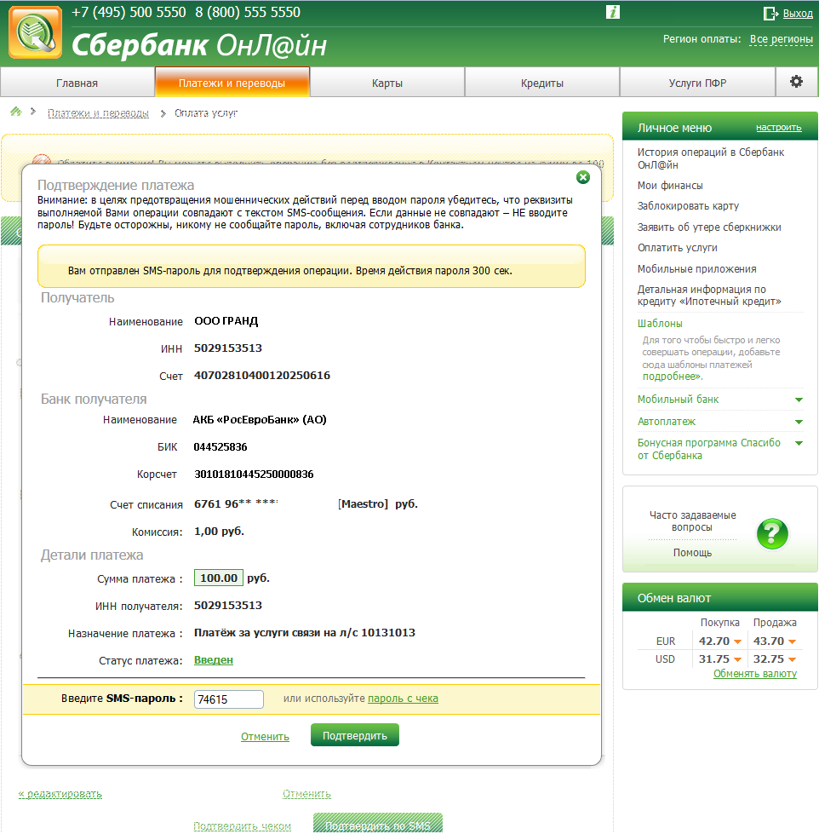This screenshot has height=834, width=819.
Task: Click the Комиссия value 1,00 руб.
Action: click(x=219, y=532)
